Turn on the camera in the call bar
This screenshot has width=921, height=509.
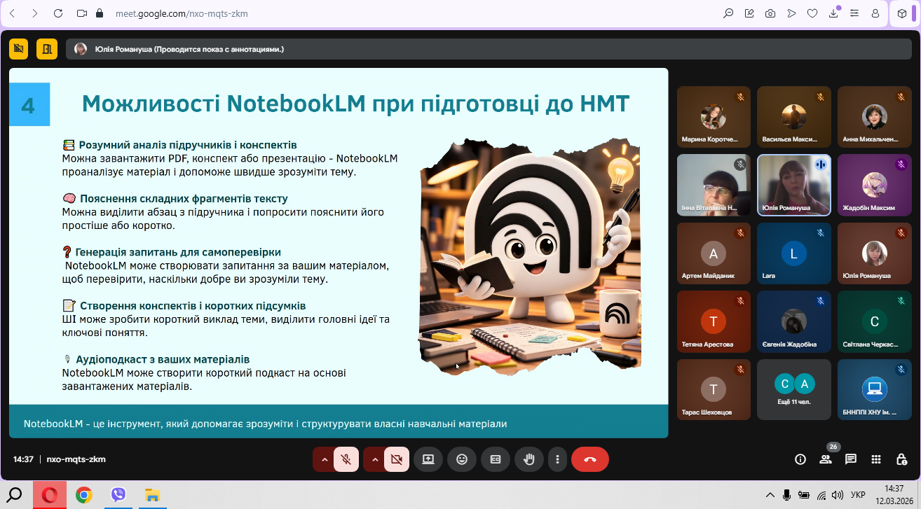pyautogui.click(x=396, y=459)
